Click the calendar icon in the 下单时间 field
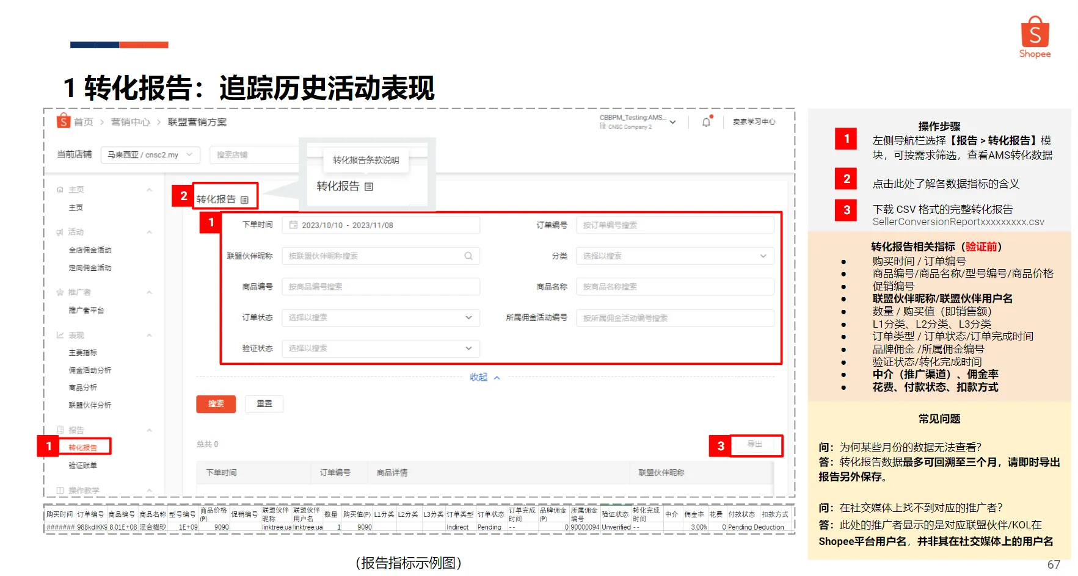Screen dimensions: 1078x576 coord(292,225)
